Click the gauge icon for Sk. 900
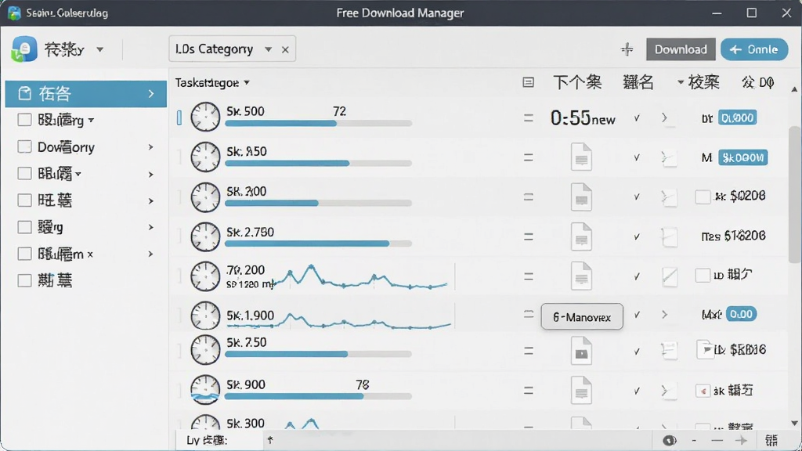This screenshot has height=451, width=802. coord(205,390)
